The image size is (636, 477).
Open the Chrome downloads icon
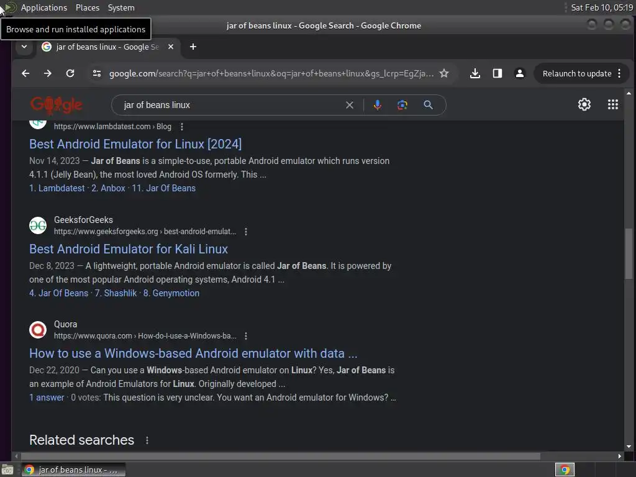coord(475,73)
